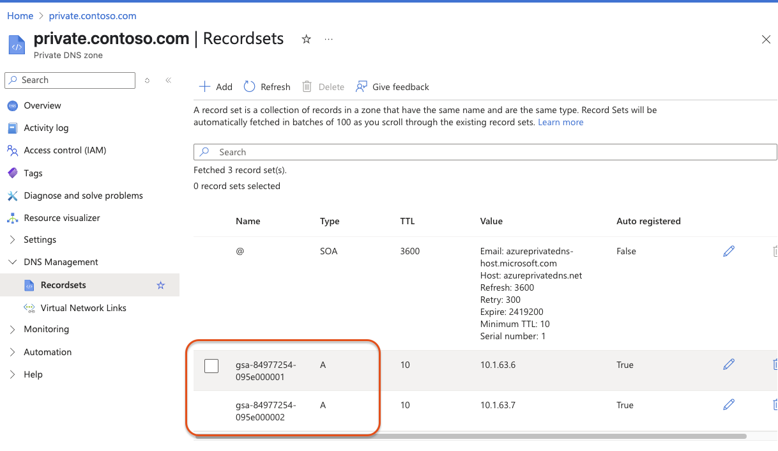Open the more options ellipsis in title
The width and height of the screenshot is (778, 451).
329,40
